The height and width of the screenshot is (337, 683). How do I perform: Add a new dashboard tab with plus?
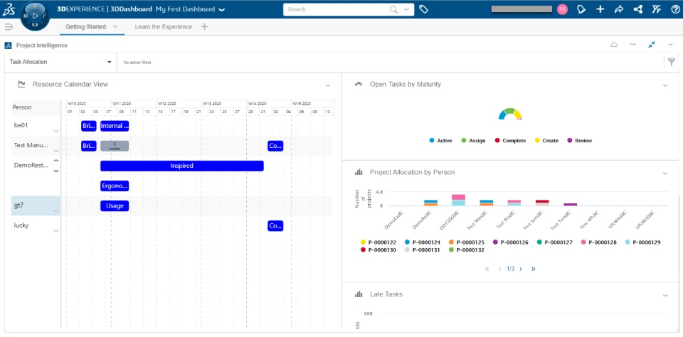[204, 27]
